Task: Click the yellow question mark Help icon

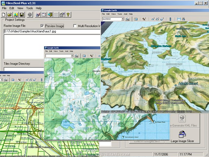Action: pos(68,15)
